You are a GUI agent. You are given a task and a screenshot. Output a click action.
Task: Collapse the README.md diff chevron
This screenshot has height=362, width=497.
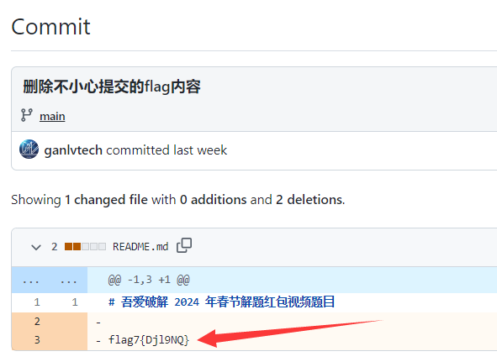(36, 247)
